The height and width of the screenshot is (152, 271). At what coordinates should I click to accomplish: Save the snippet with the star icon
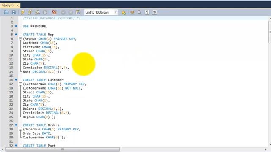[124, 12]
